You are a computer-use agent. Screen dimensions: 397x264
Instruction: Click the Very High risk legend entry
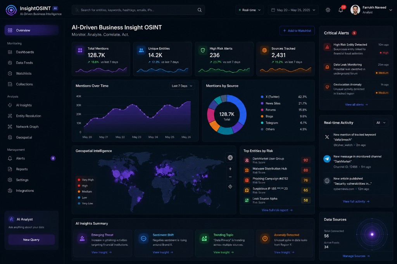(x=86, y=180)
